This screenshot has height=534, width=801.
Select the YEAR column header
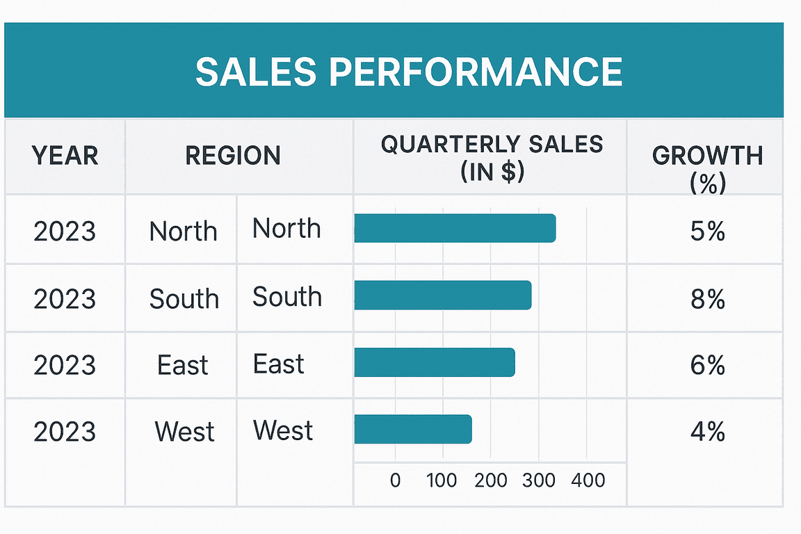coord(65,156)
